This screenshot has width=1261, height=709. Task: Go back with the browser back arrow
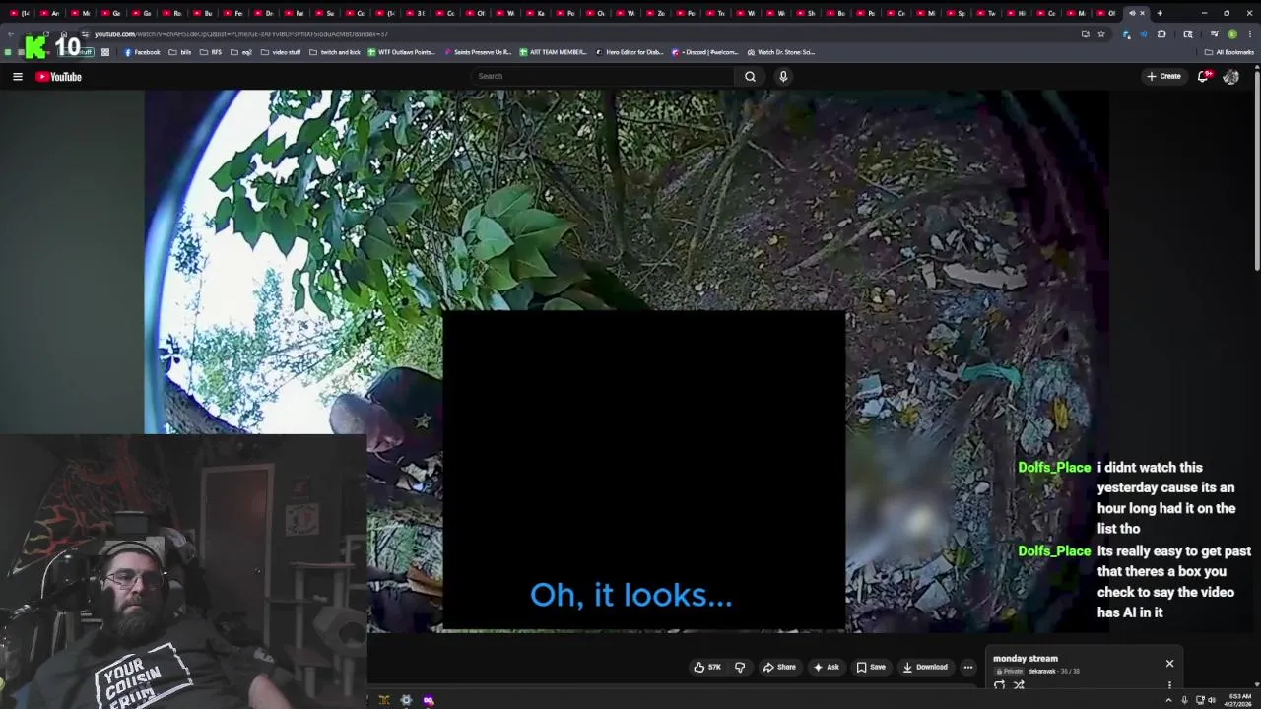[x=11, y=33]
